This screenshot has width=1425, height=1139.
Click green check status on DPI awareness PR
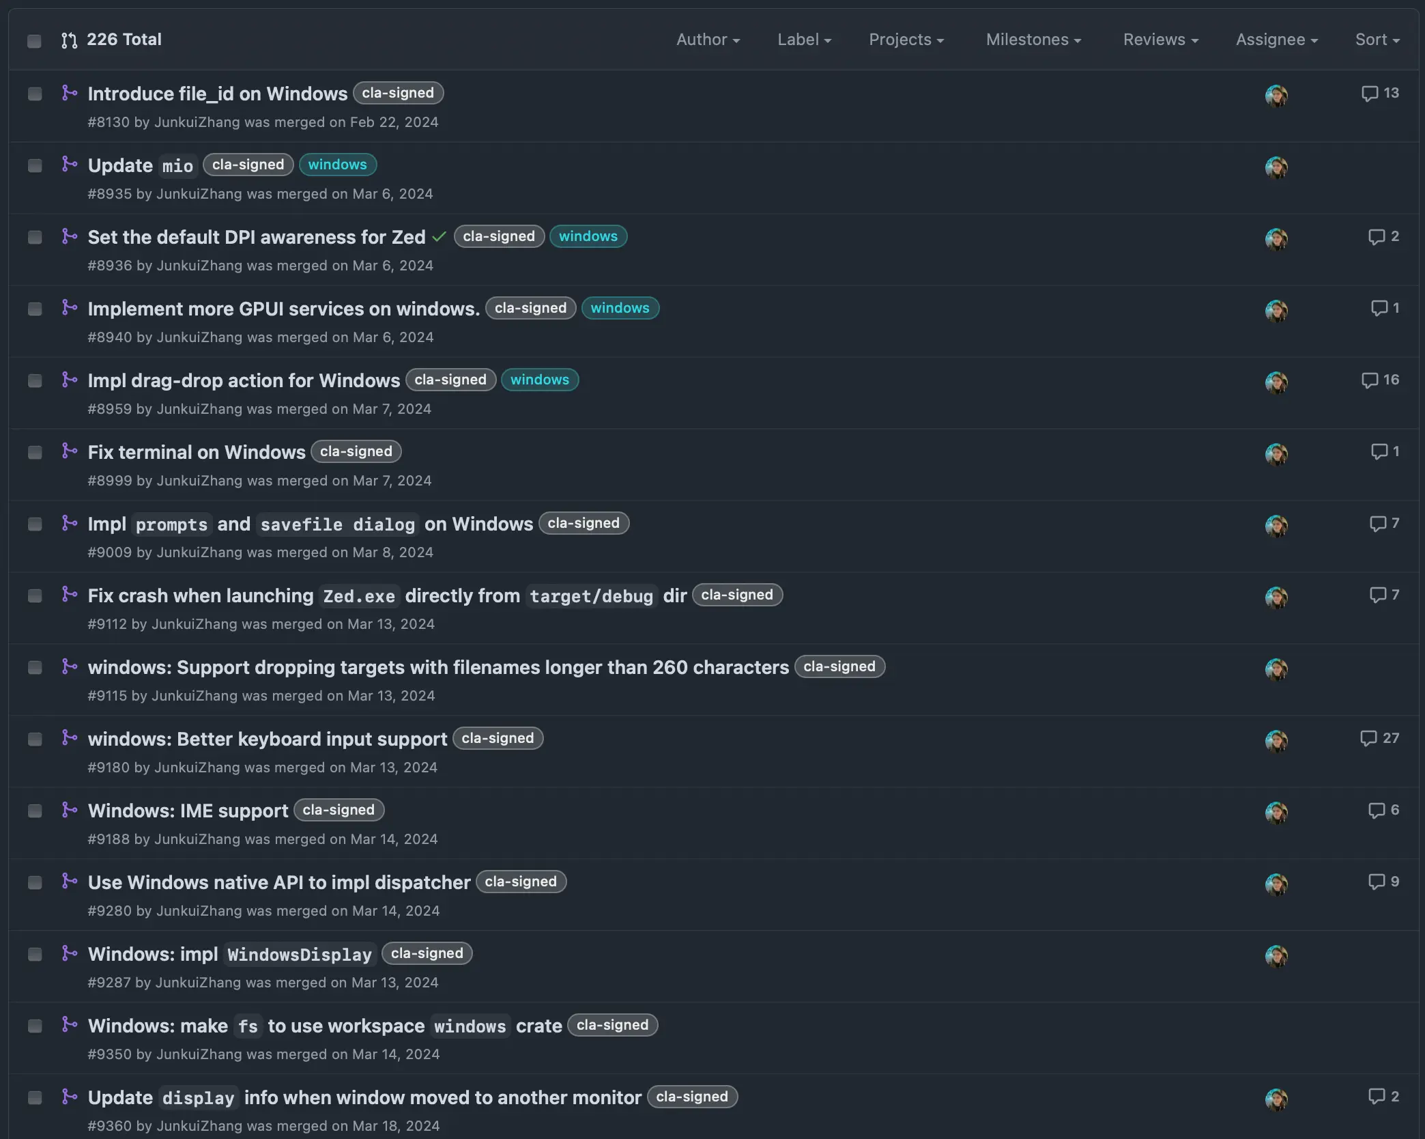(x=439, y=237)
